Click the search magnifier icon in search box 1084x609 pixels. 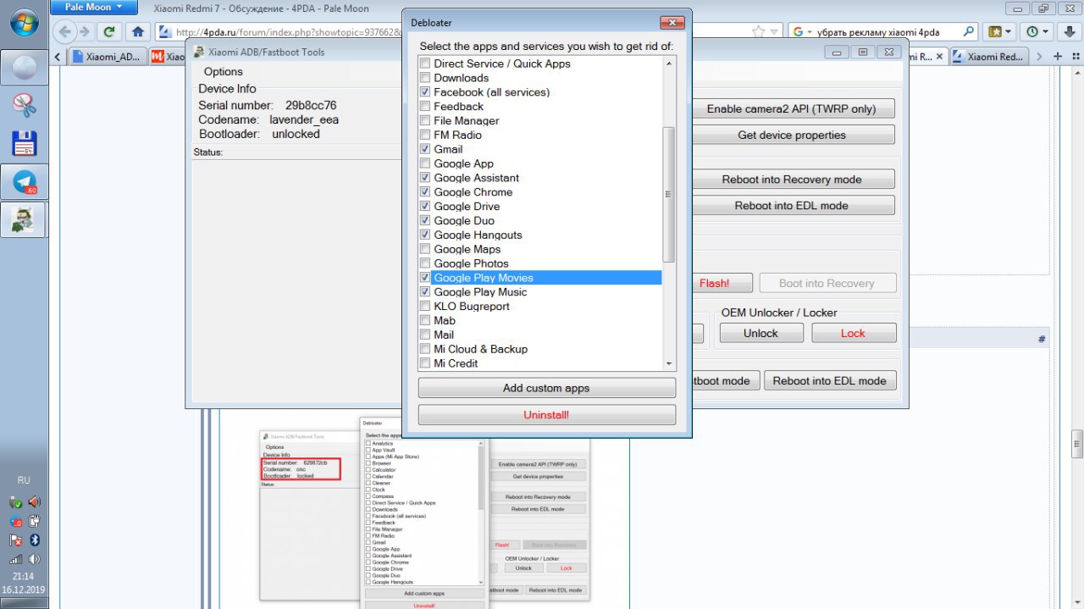pos(969,32)
